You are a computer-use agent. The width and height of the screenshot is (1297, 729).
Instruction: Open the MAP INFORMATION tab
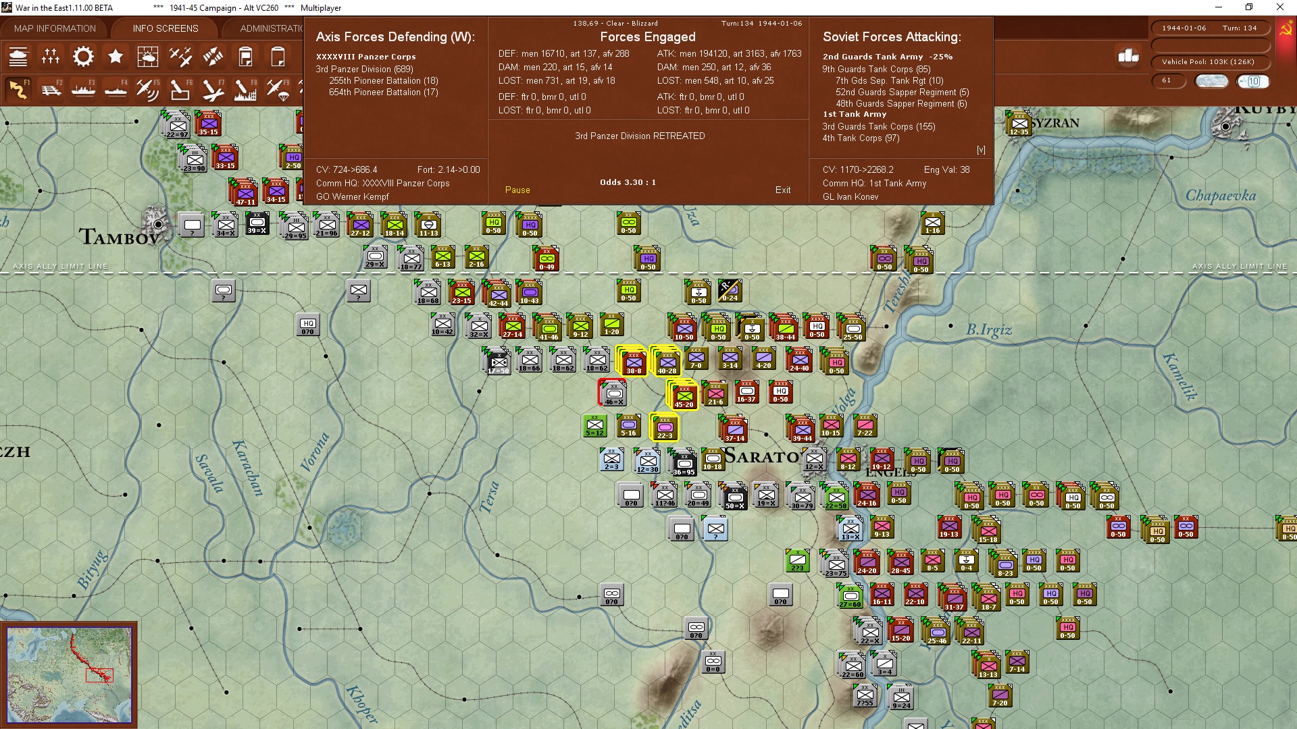coord(55,28)
